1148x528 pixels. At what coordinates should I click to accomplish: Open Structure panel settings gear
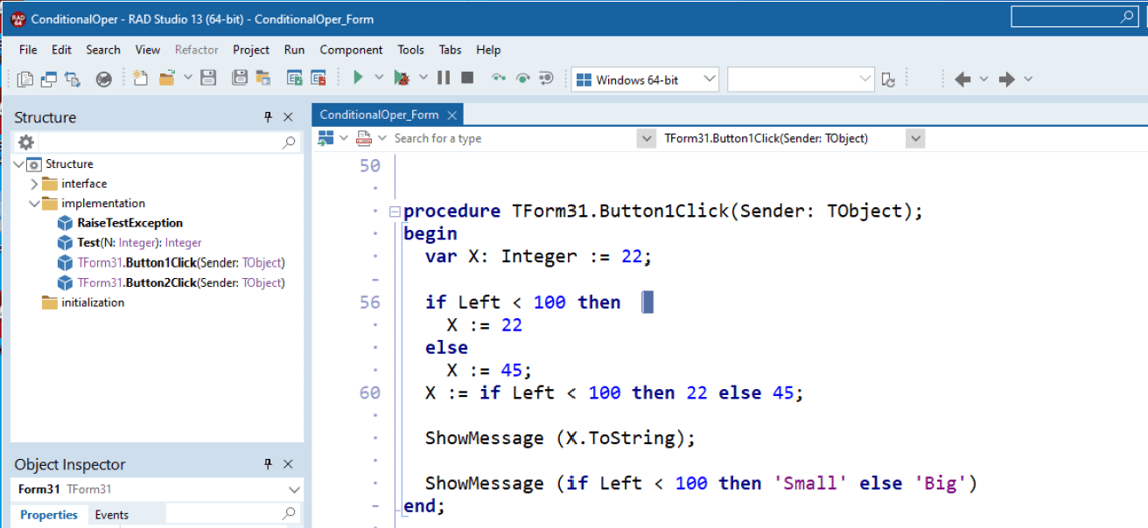tap(26, 142)
